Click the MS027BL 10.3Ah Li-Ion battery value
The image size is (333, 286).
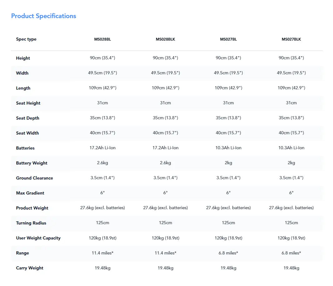point(228,148)
